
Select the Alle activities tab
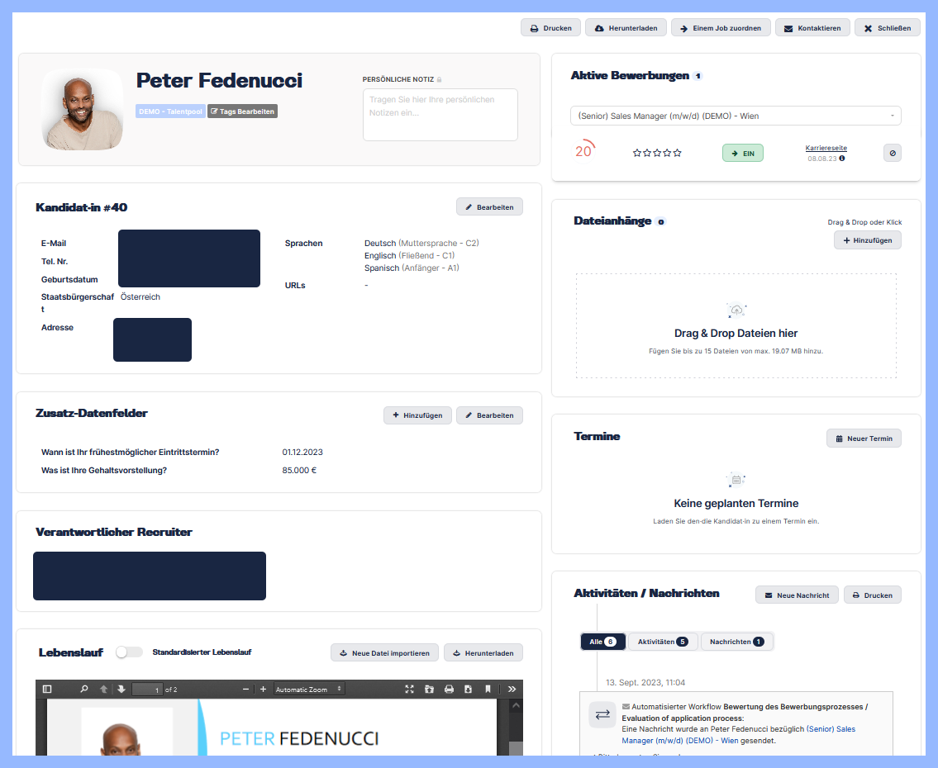(x=602, y=641)
